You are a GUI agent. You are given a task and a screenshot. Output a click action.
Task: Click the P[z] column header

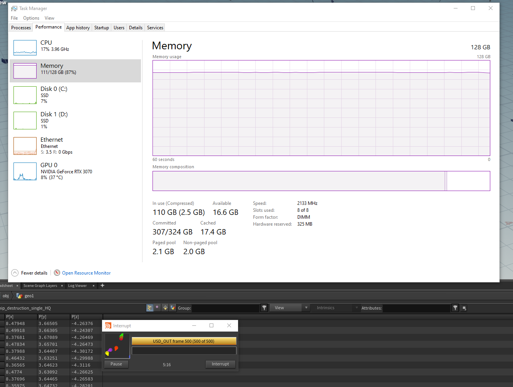87,317
